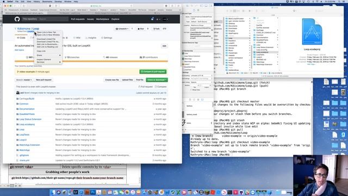Screen dimensions: 348x196
Task: Open the repository Settings tab
Action: click(107, 38)
